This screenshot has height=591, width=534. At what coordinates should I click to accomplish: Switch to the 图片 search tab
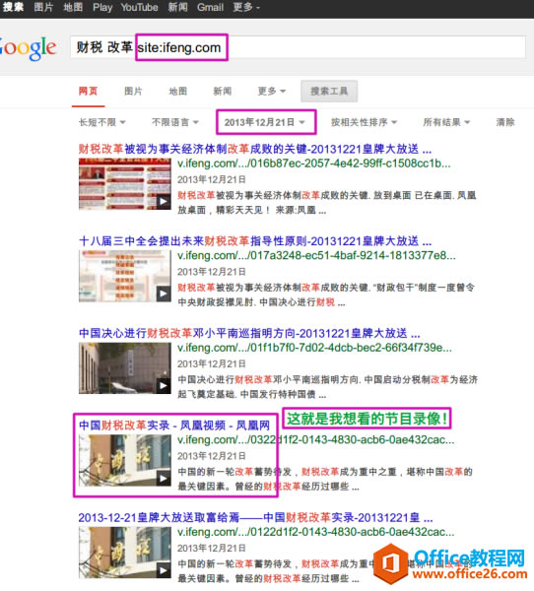point(133,92)
